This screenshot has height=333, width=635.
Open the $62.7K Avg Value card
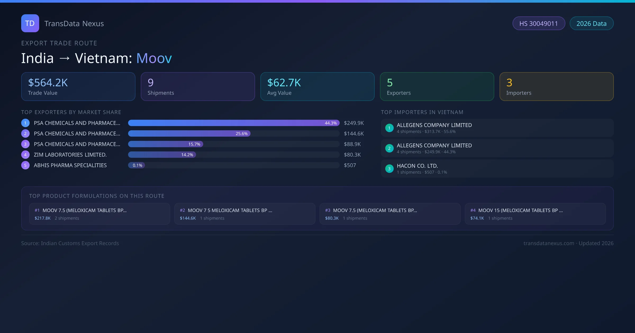pos(317,87)
